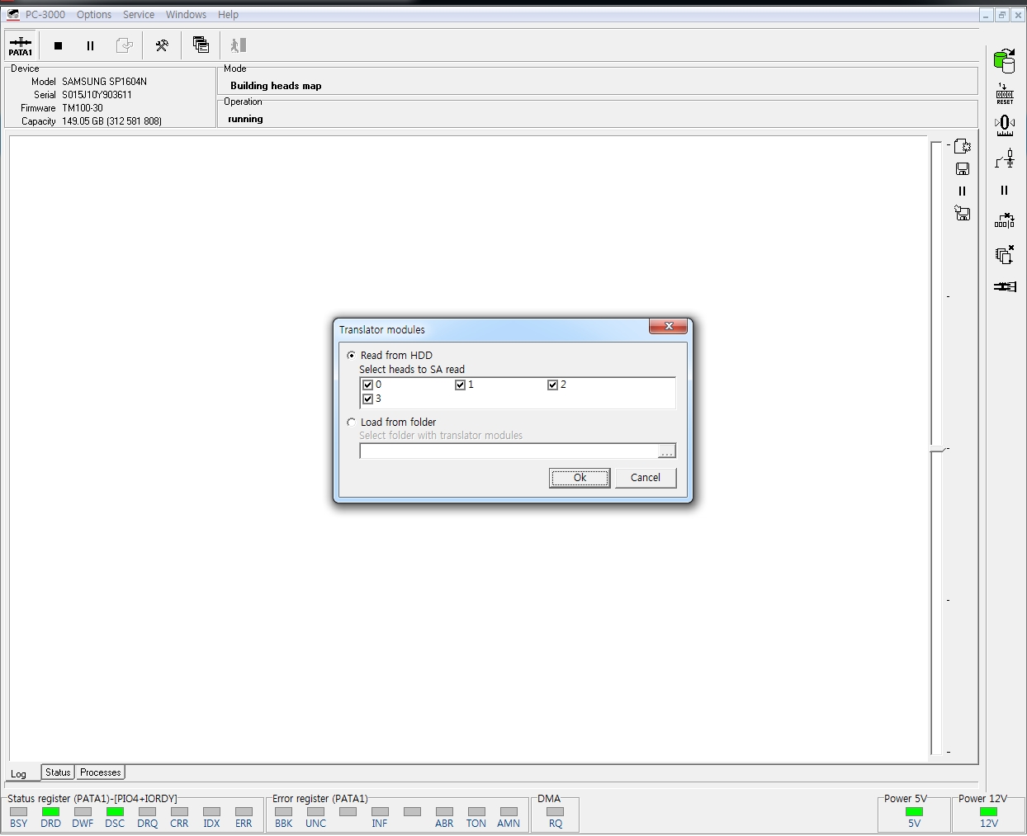1027x836 pixels.
Task: Confirm with the Ok button
Action: coord(580,478)
